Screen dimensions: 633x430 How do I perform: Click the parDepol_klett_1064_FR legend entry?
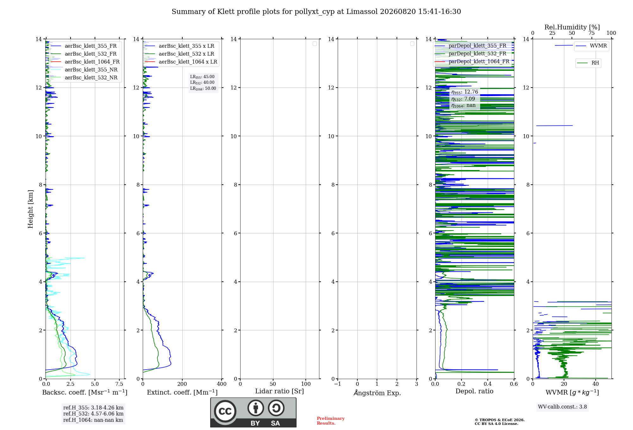click(472, 61)
